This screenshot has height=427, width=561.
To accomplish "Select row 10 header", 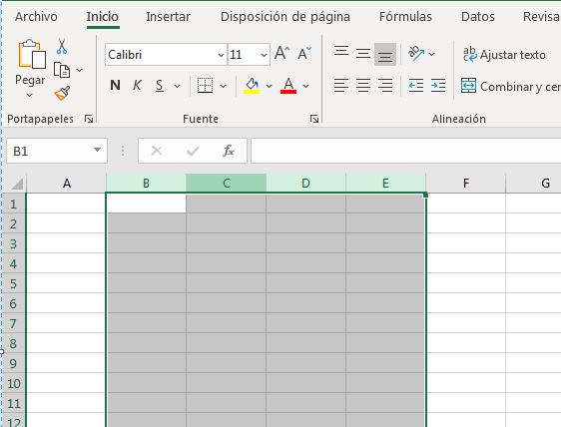I will 14,383.
